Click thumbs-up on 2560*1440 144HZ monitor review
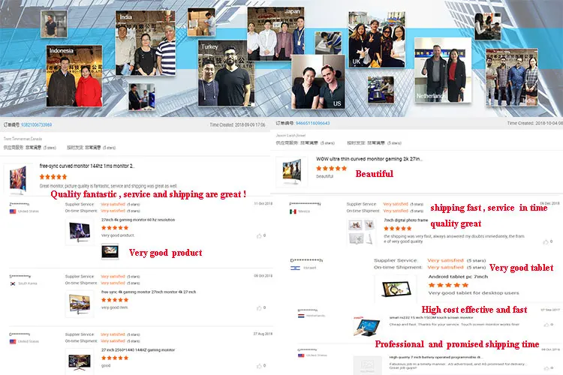The height and width of the screenshot is (375, 563). click(x=259, y=366)
